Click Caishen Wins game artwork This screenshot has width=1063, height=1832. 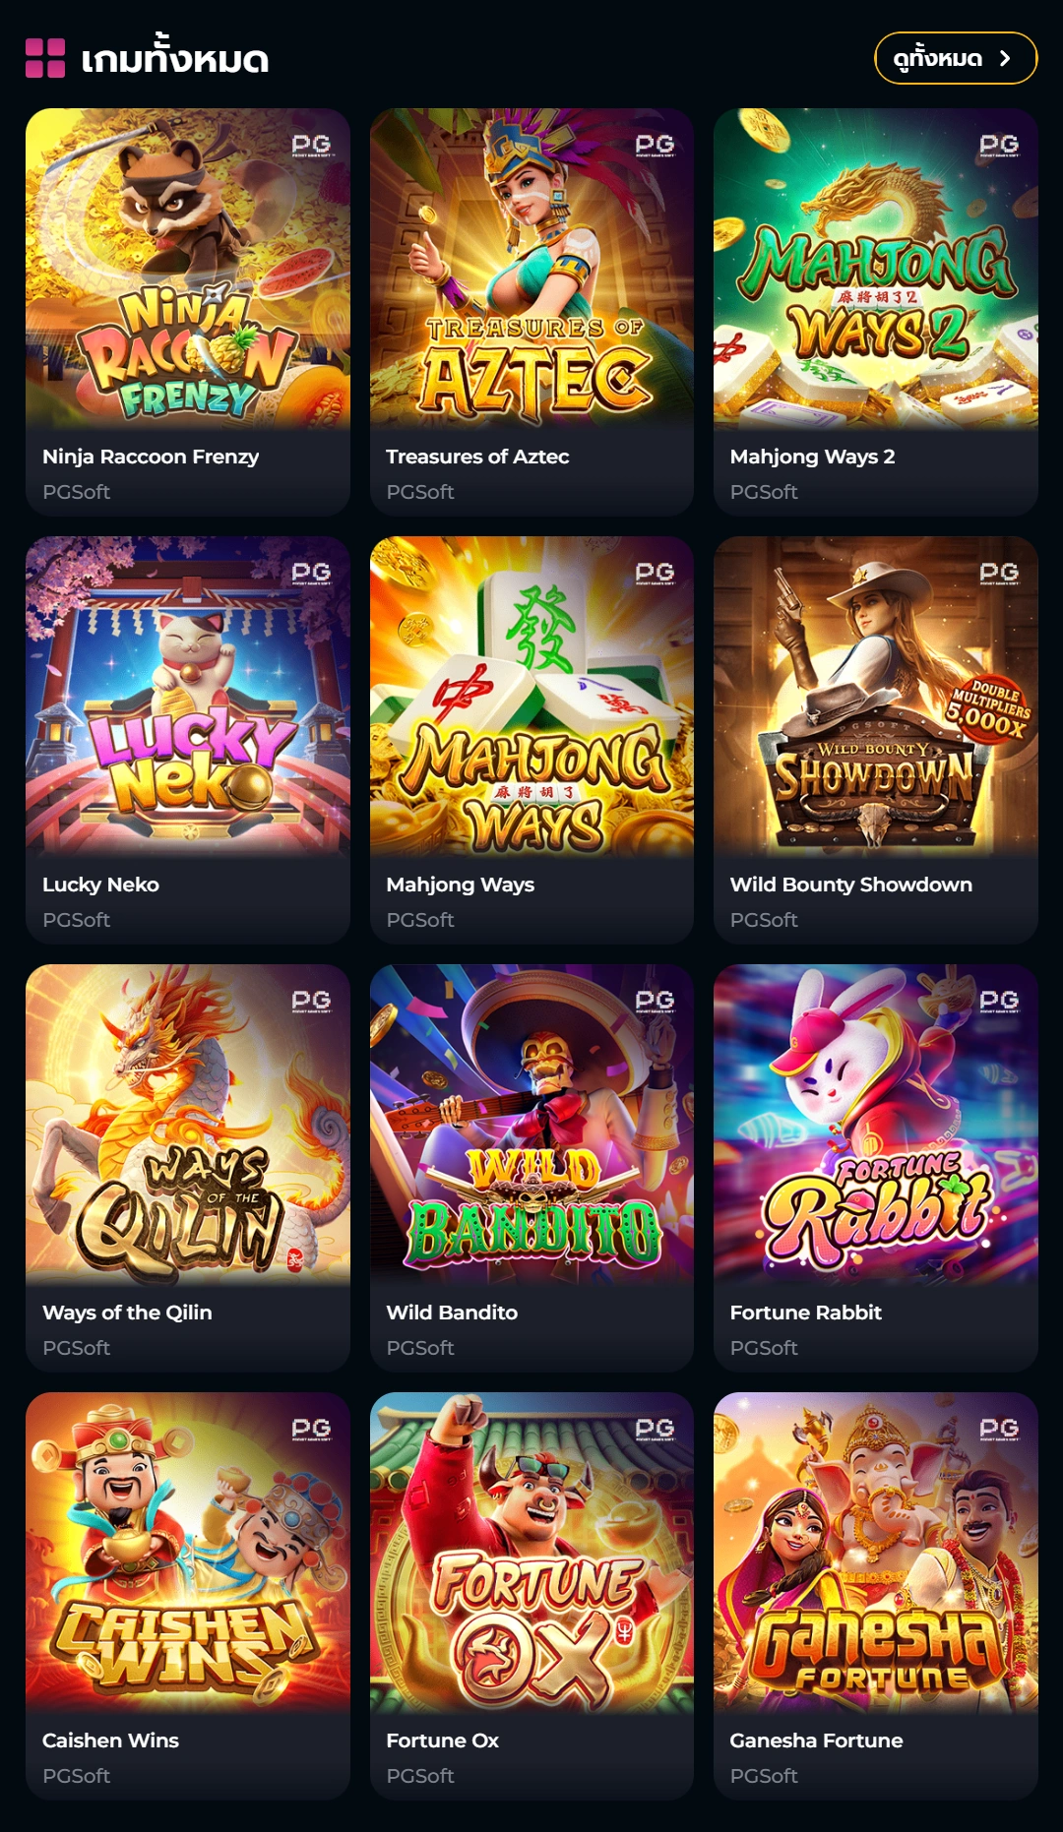pos(188,1553)
